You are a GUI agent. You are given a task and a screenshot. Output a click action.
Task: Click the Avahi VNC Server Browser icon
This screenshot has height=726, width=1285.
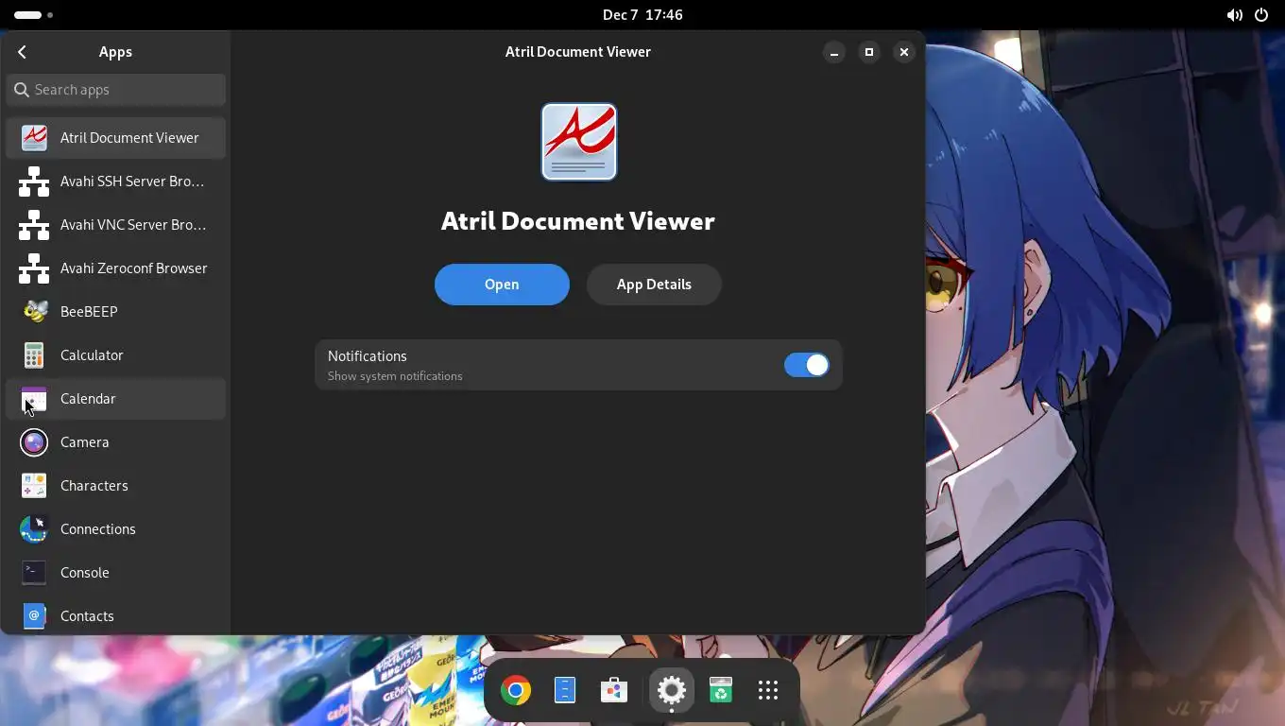click(34, 225)
